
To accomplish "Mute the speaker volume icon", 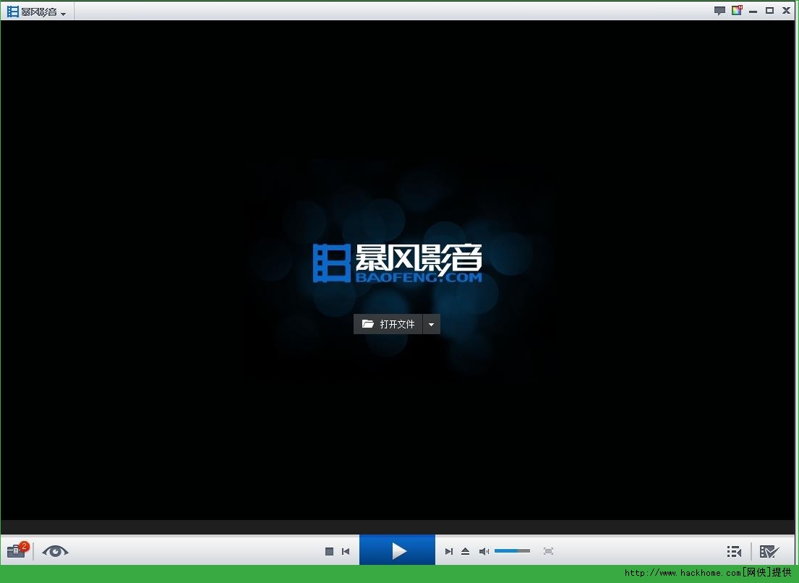I will [x=484, y=551].
